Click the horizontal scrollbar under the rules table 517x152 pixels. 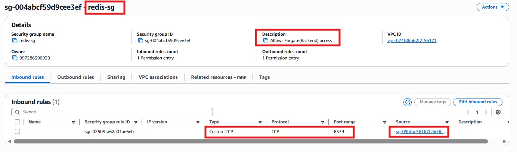pos(250,142)
